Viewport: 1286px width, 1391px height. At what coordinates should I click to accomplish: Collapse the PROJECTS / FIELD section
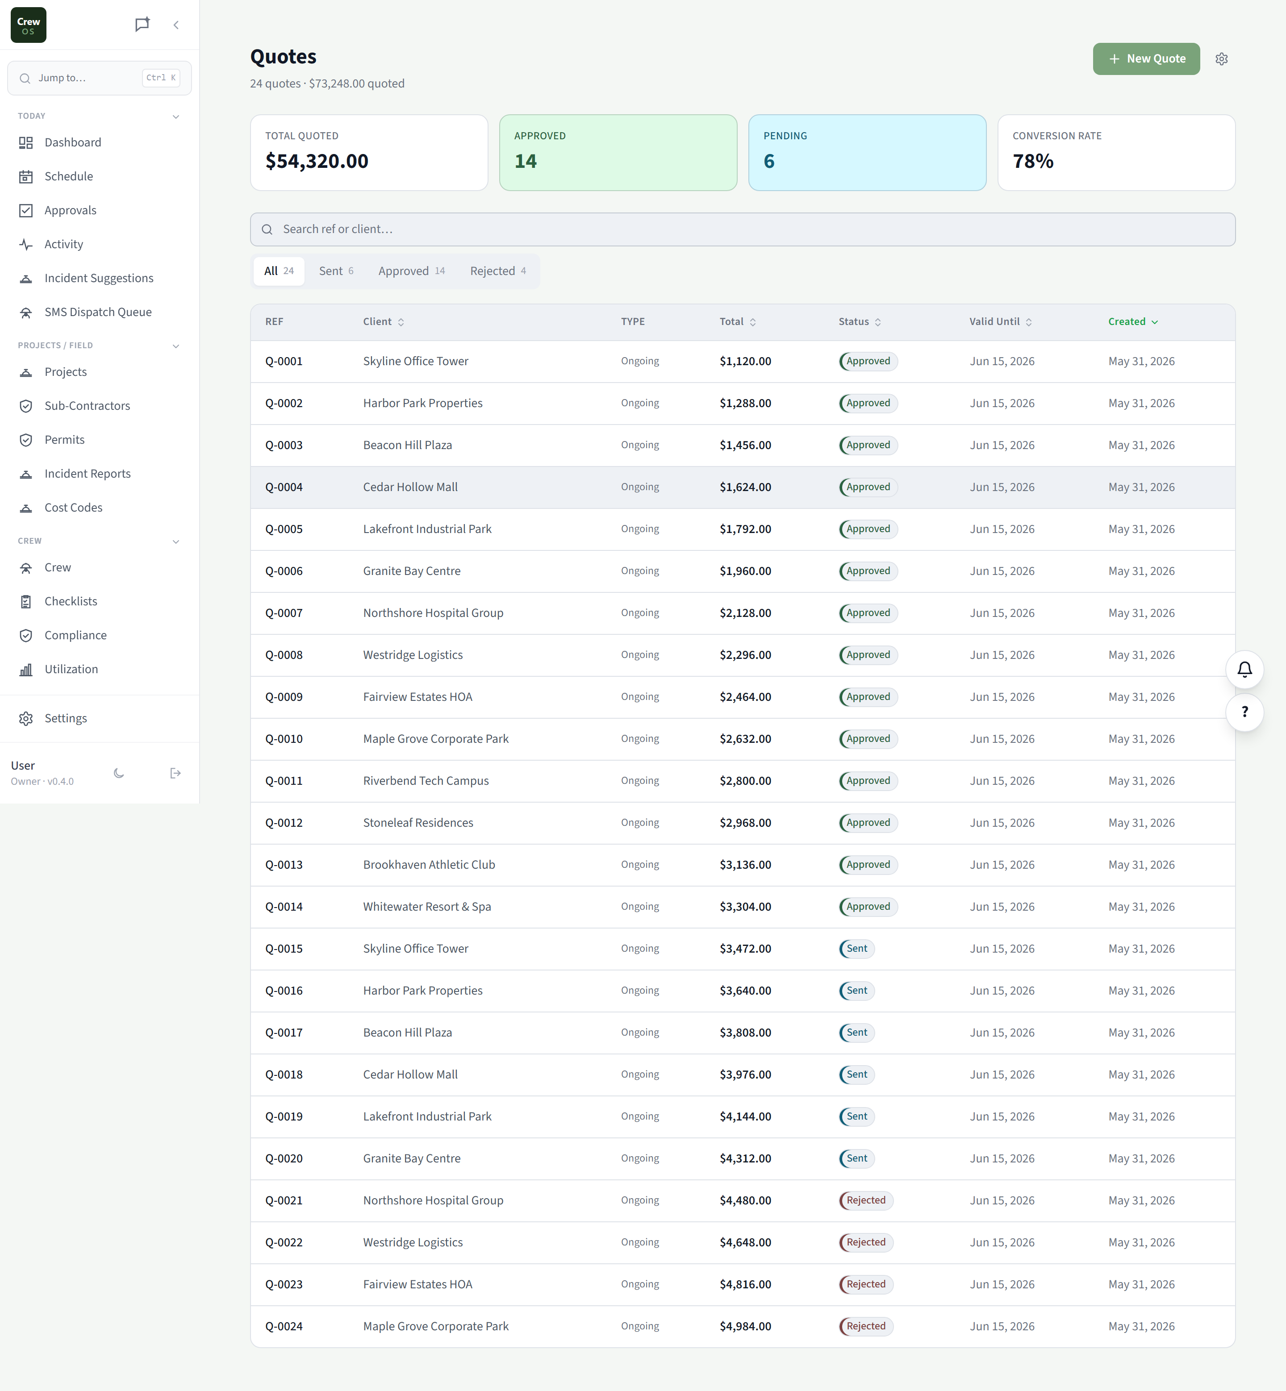[x=176, y=346]
